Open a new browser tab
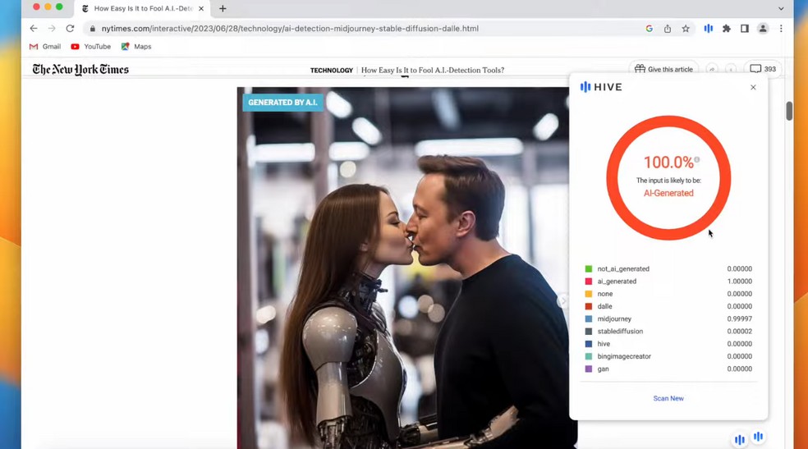 tap(223, 8)
